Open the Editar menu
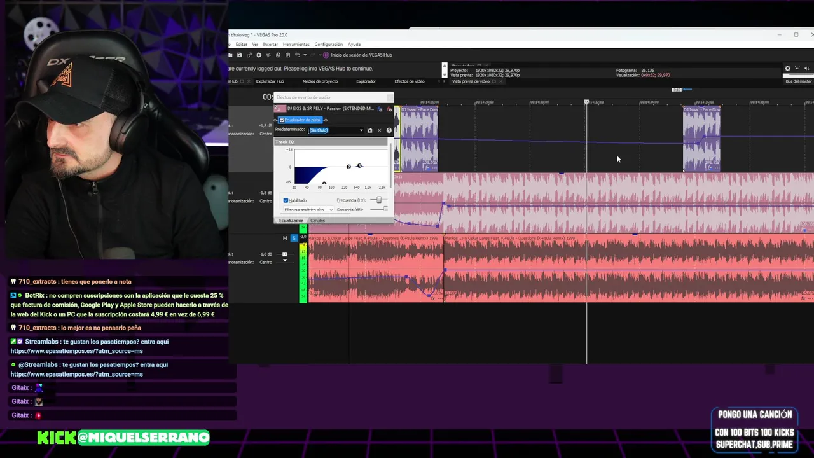Screen dimensions: 814x458 coord(242,44)
